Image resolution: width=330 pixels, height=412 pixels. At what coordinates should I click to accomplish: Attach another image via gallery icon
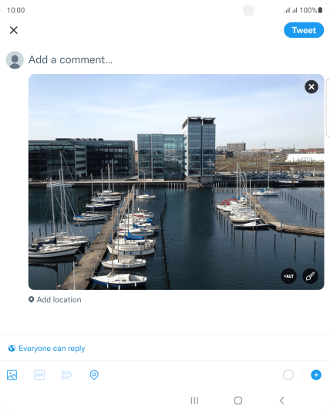[x=12, y=375]
